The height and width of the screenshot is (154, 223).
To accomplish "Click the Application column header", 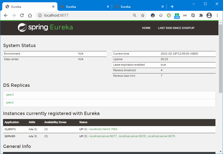I will coord(12,122).
